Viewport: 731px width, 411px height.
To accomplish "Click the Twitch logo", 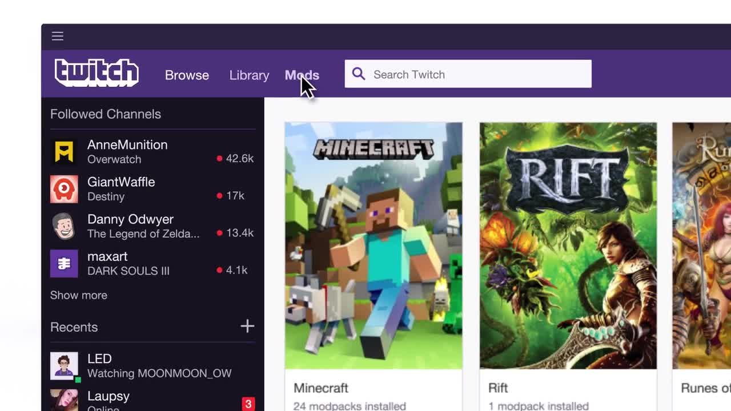I will click(97, 73).
